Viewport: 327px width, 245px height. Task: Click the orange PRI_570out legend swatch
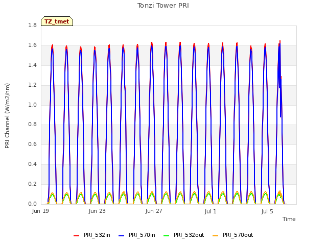coord(216,236)
